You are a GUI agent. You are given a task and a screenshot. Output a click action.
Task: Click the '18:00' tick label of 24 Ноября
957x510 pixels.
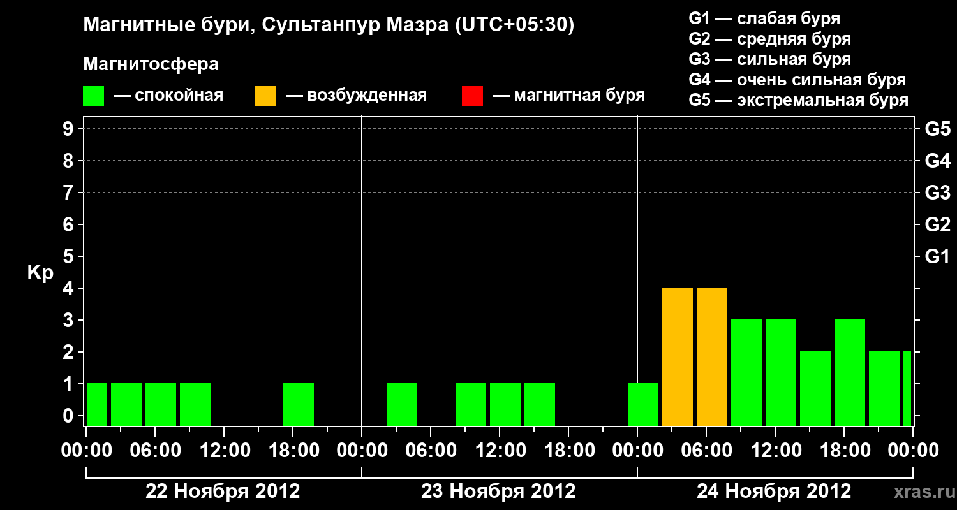[844, 451]
